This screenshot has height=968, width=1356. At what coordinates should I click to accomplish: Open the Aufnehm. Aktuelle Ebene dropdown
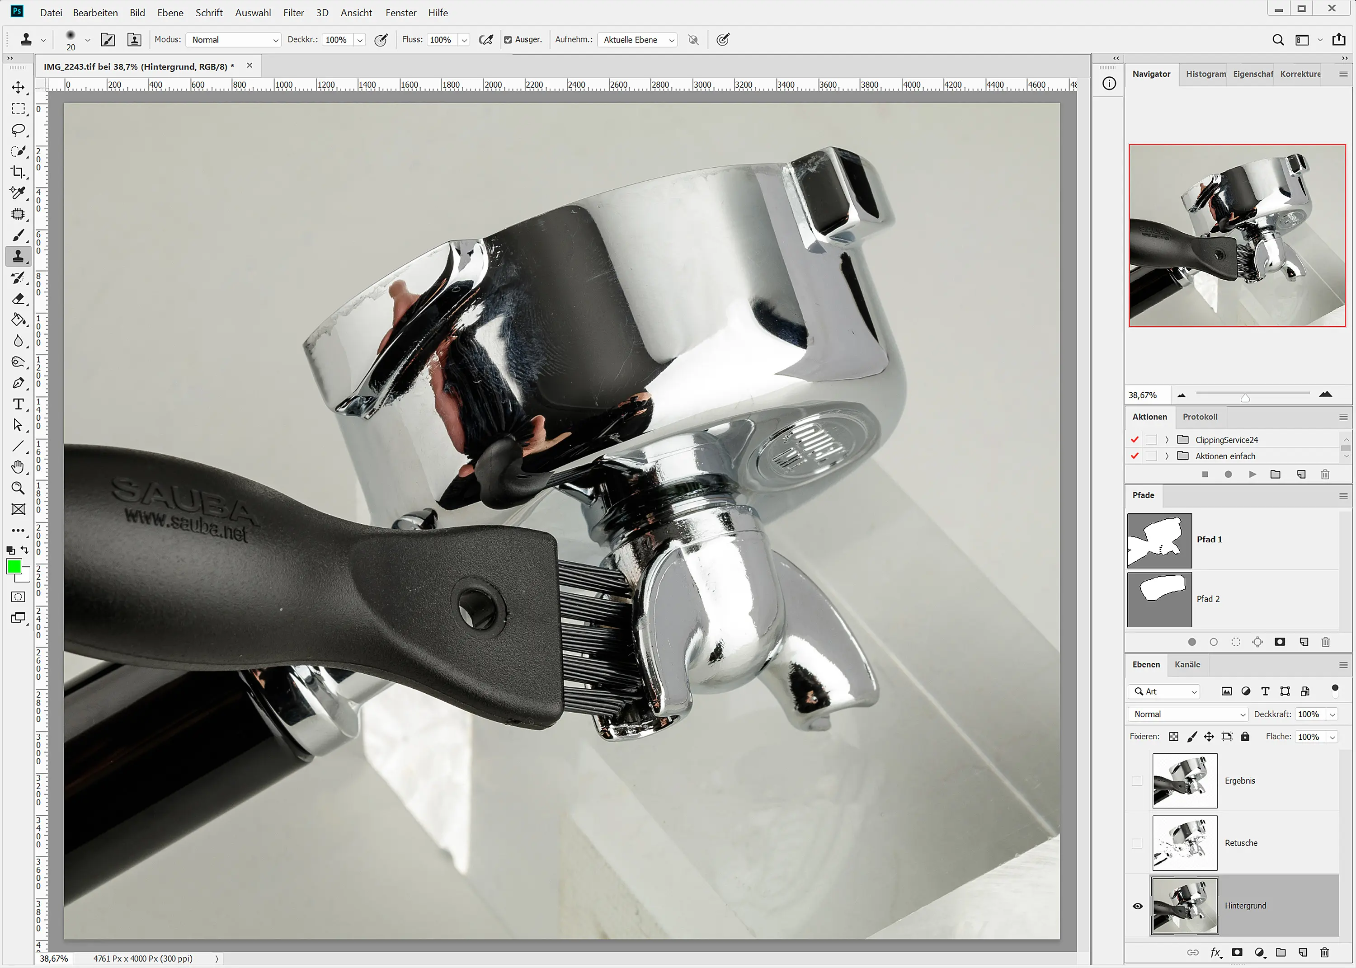coord(637,40)
